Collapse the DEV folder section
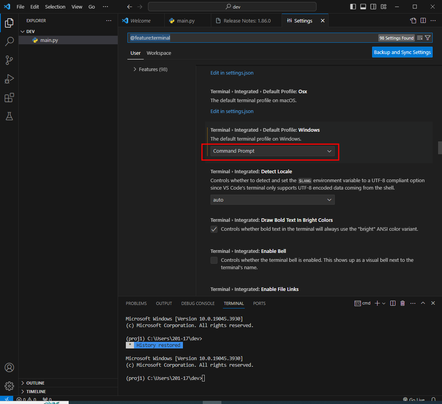The width and height of the screenshot is (442, 404). pos(68,31)
